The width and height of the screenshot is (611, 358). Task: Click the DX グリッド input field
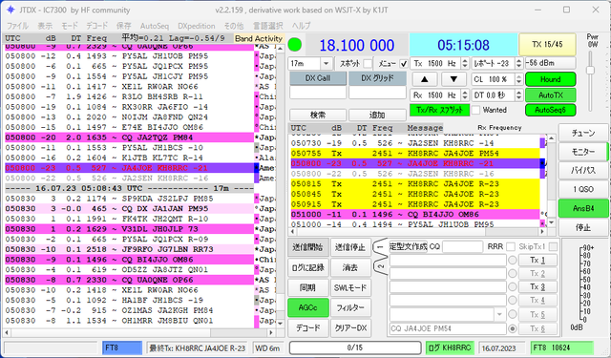[377, 93]
